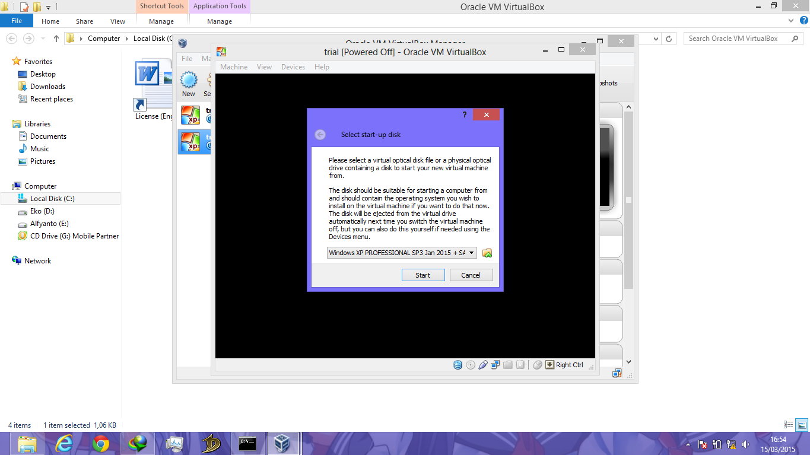The height and width of the screenshot is (455, 810).
Task: Open the Quick Access Toolbar customize dropdown
Action: tap(49, 7)
